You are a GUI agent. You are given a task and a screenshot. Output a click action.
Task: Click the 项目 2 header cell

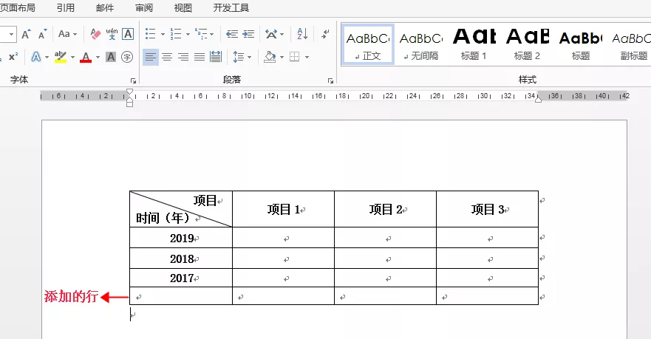pyautogui.click(x=385, y=209)
